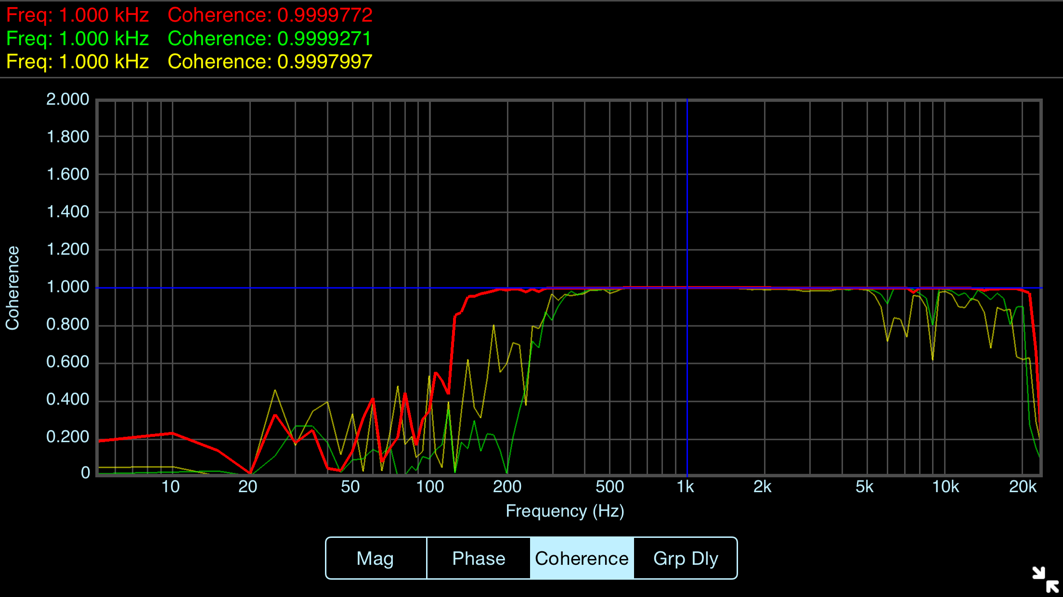Click the 1k label on the frequency axis
The height and width of the screenshot is (597, 1063).
click(x=685, y=487)
